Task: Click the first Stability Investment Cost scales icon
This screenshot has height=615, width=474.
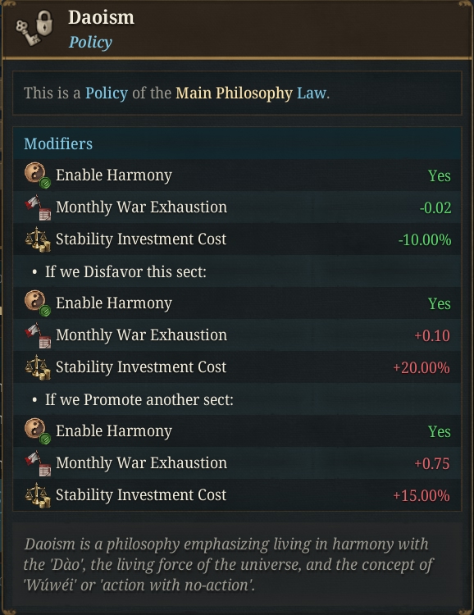Action: click(x=38, y=239)
